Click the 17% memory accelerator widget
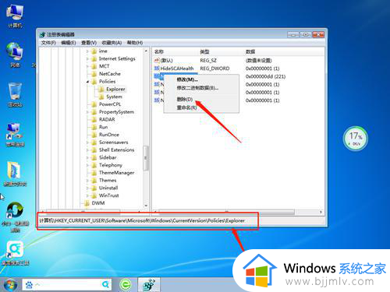 pyautogui.click(x=355, y=138)
